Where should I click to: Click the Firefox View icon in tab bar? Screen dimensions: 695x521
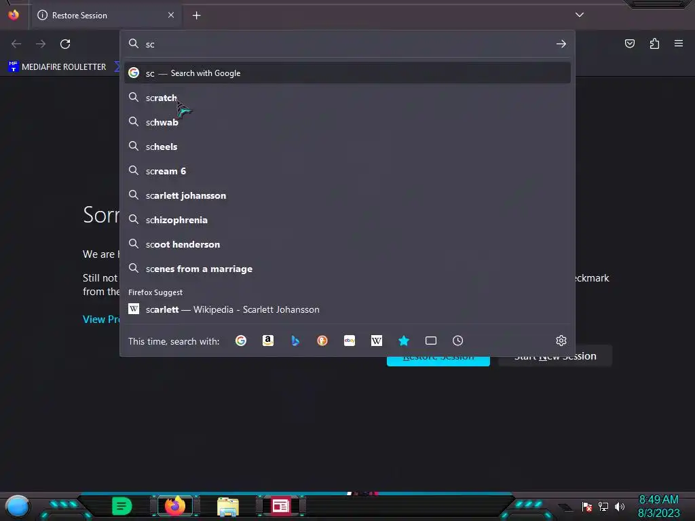[14, 15]
